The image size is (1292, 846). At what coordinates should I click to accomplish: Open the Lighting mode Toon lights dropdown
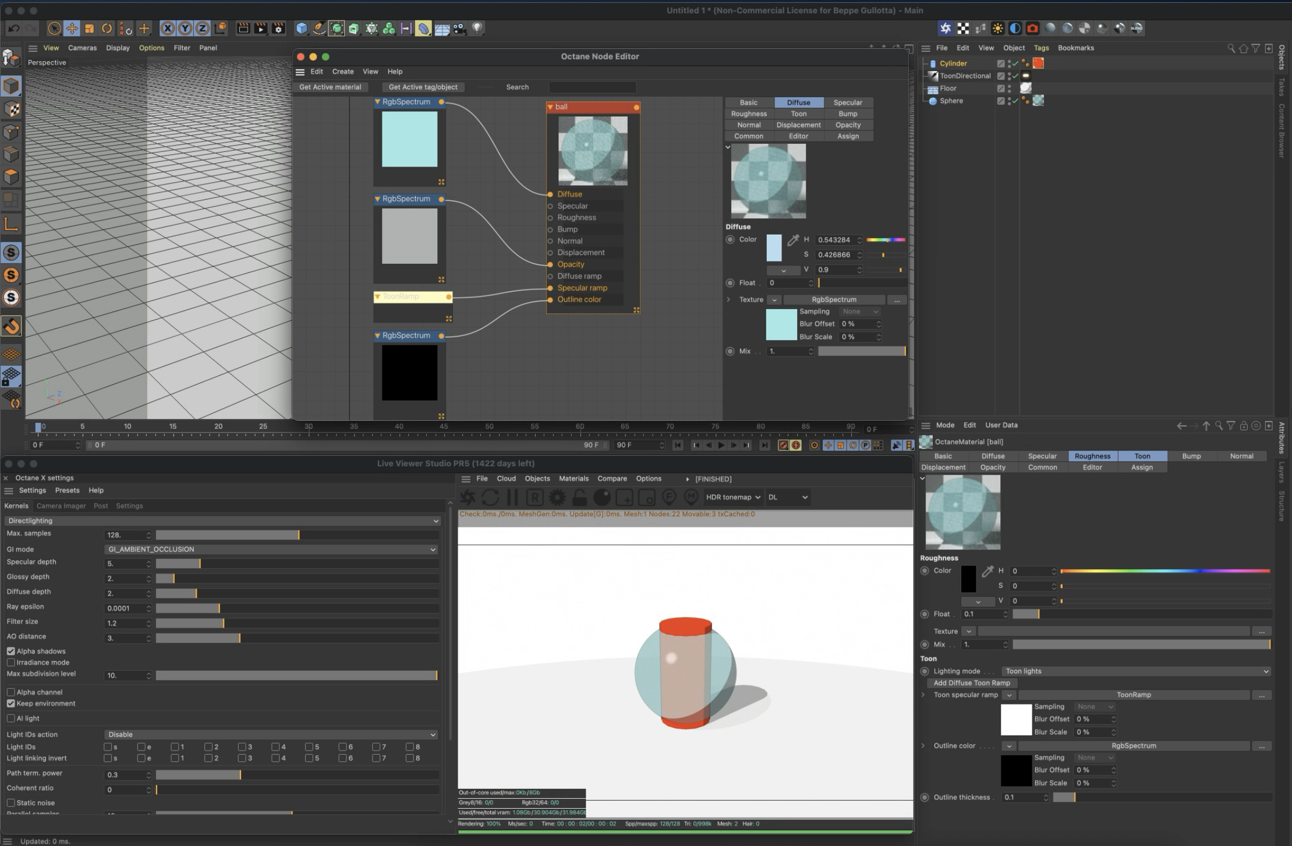1135,671
